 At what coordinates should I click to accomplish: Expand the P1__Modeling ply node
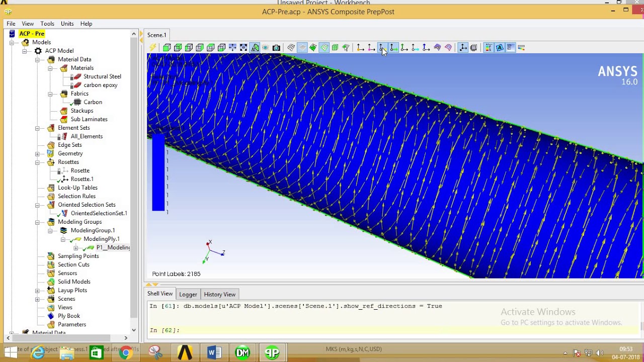coord(76,247)
